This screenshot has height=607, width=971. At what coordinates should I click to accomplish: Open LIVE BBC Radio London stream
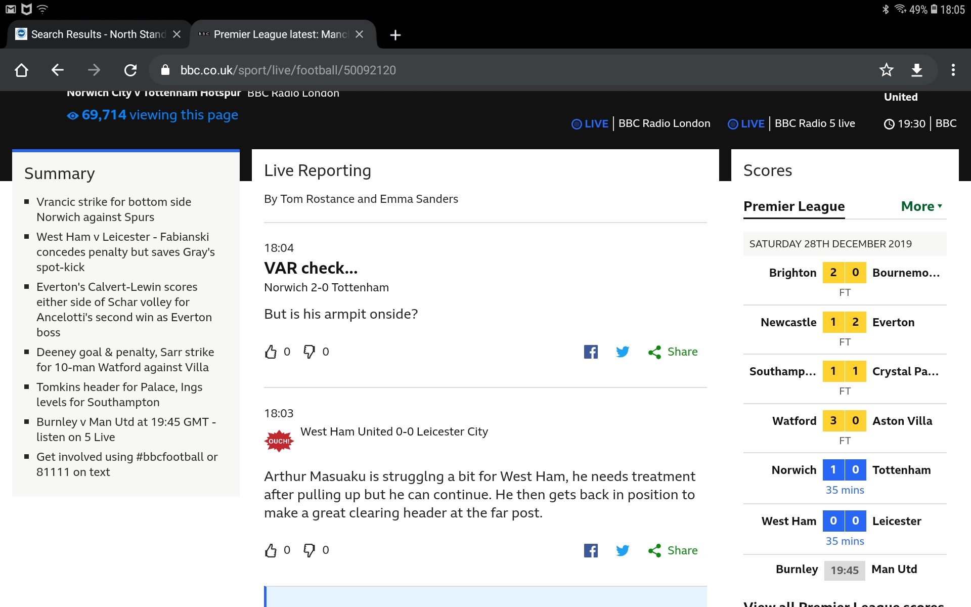click(641, 123)
